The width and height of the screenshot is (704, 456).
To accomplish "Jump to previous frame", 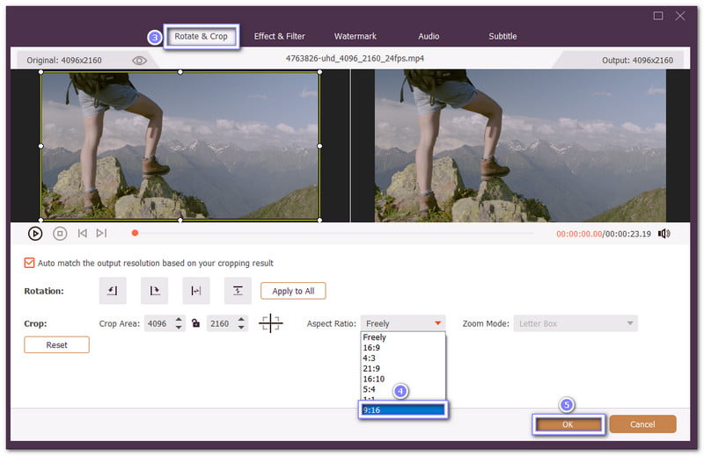I will (82, 234).
